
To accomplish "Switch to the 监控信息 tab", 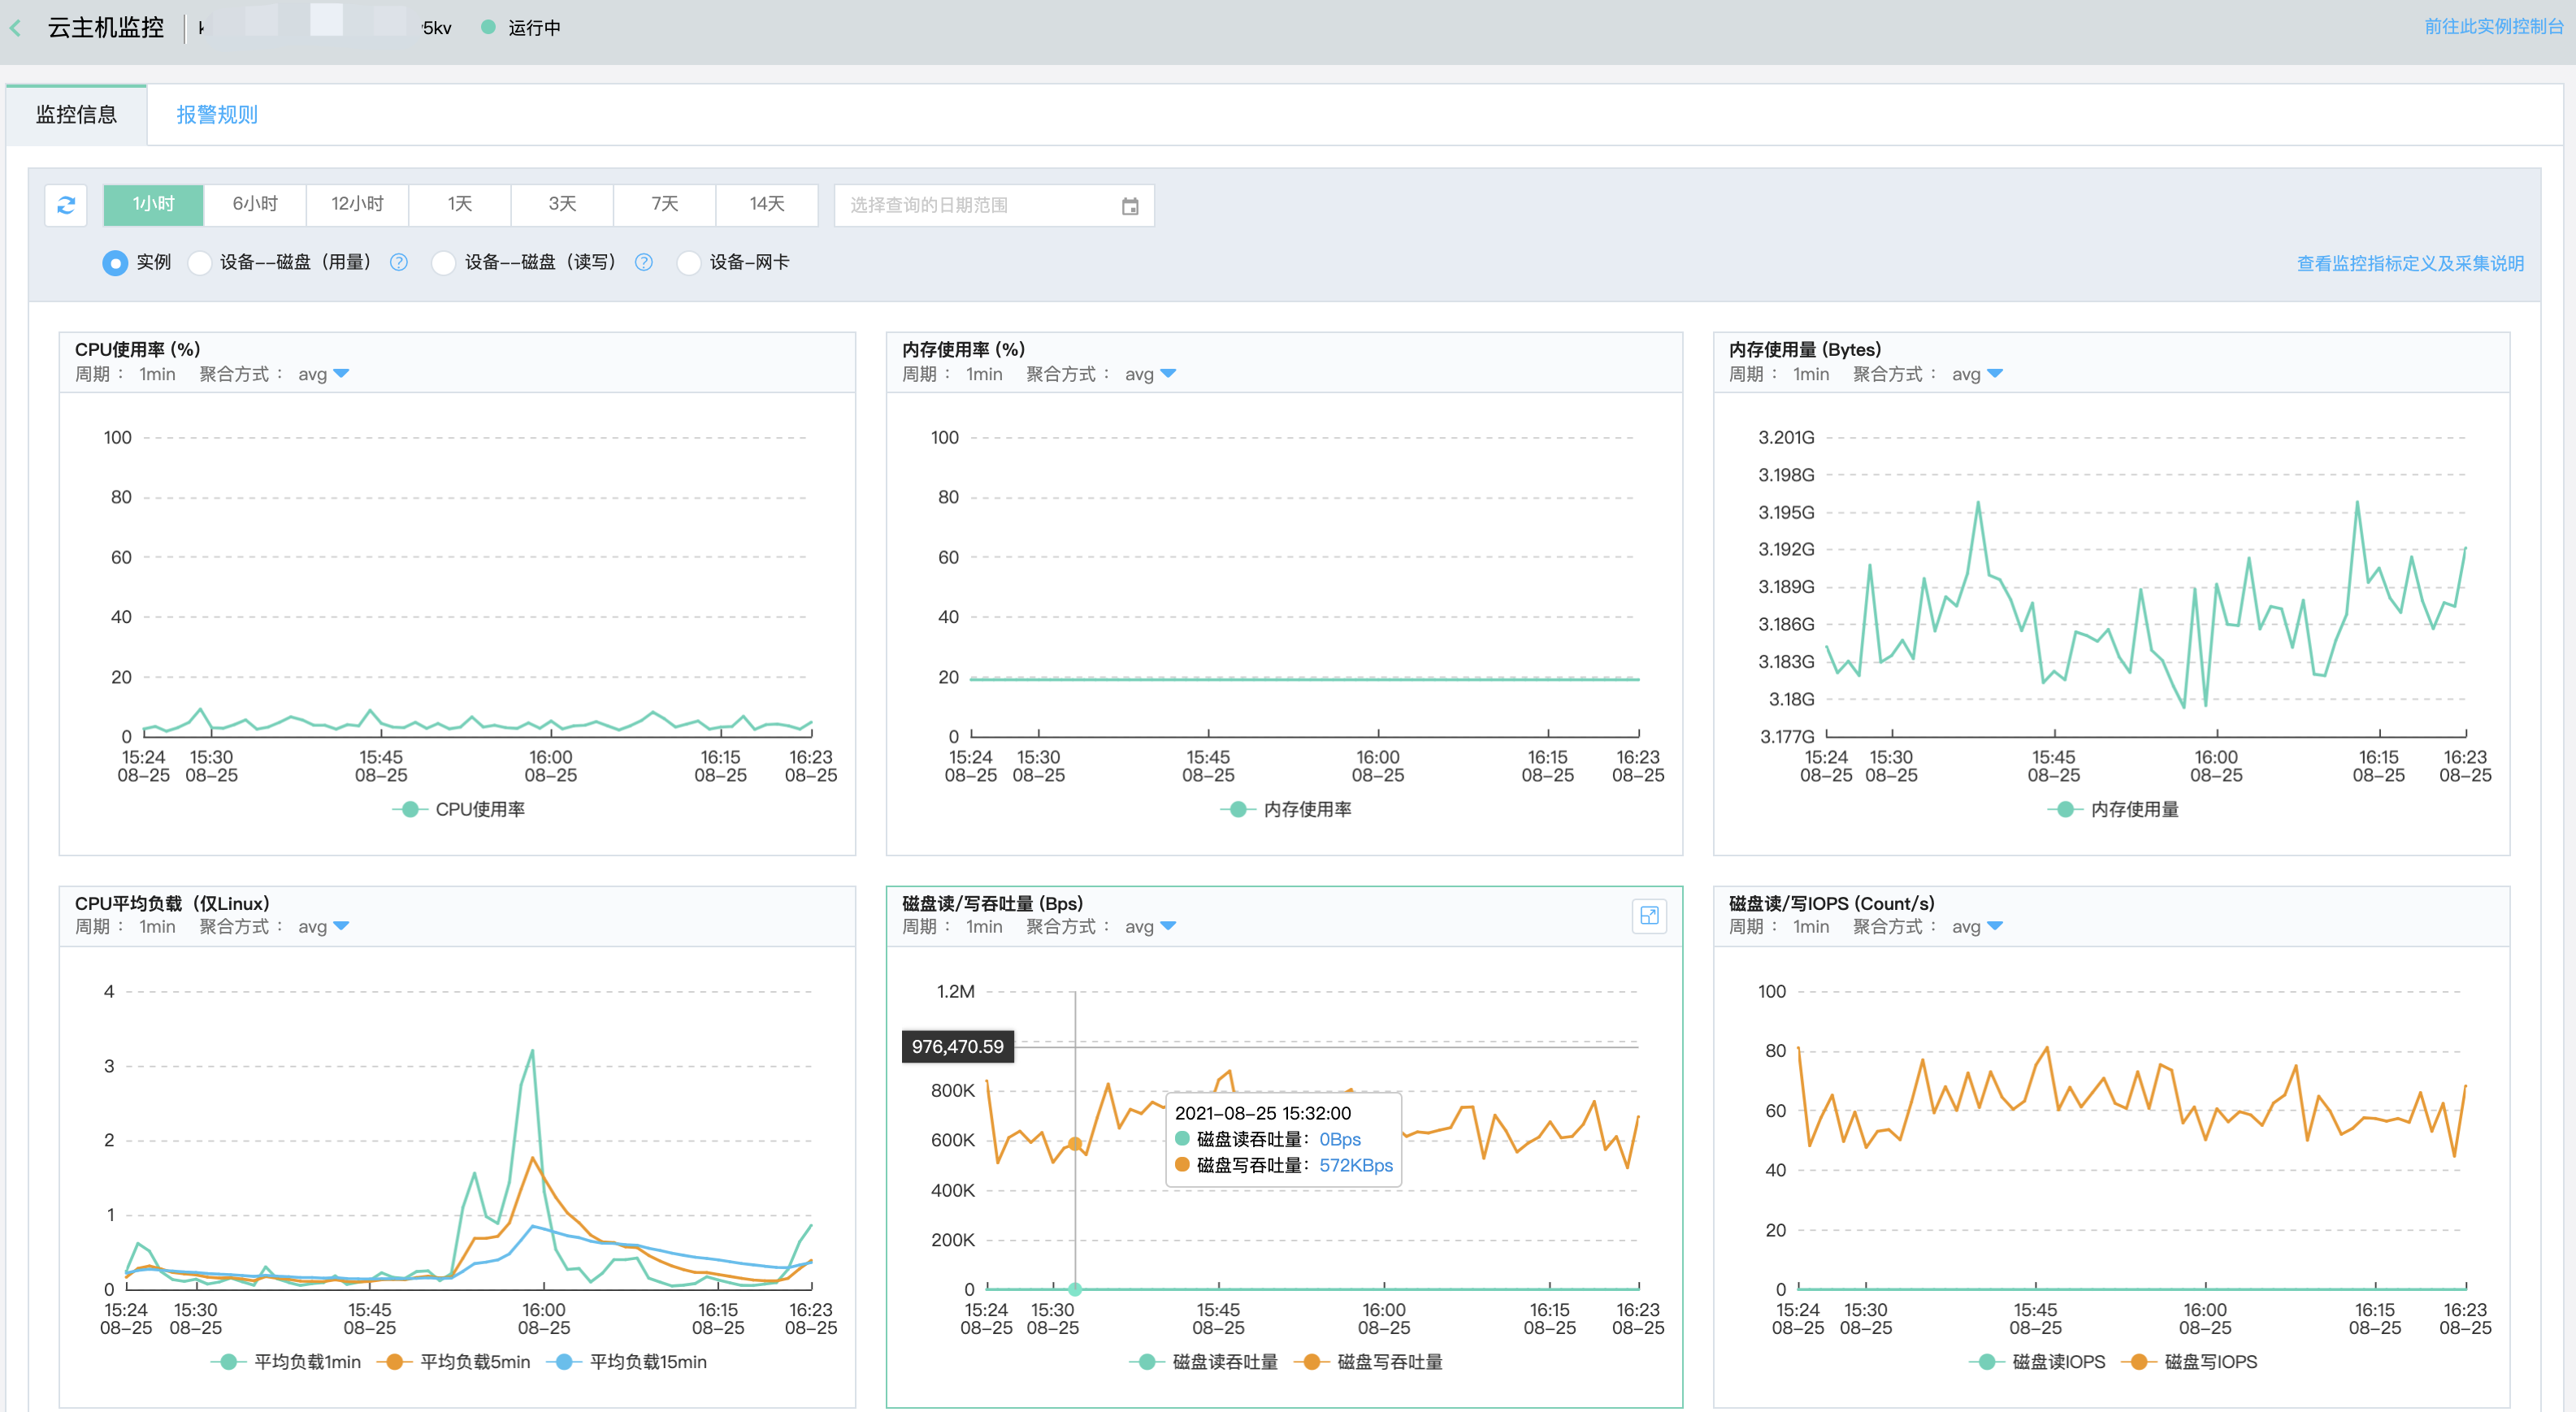I will [77, 115].
